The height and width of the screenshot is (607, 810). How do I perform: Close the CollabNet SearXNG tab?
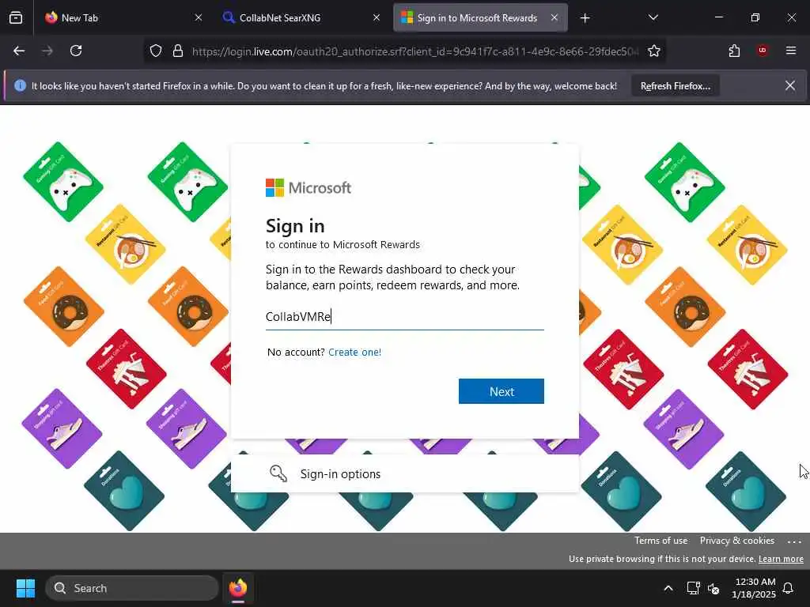point(377,17)
